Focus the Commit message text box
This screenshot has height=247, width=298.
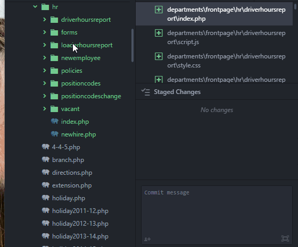point(217,215)
